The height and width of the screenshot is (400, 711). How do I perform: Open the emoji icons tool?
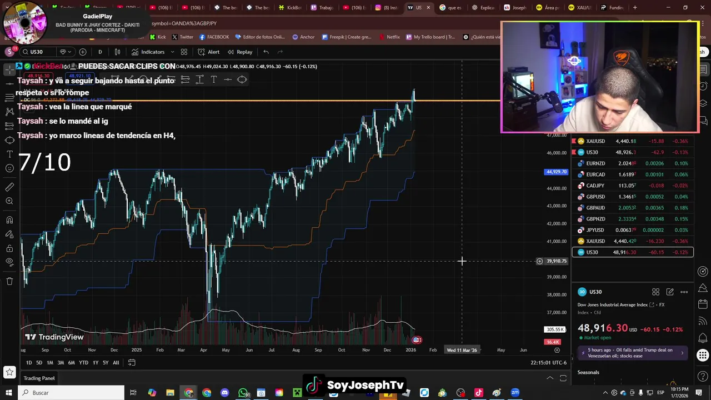click(9, 168)
